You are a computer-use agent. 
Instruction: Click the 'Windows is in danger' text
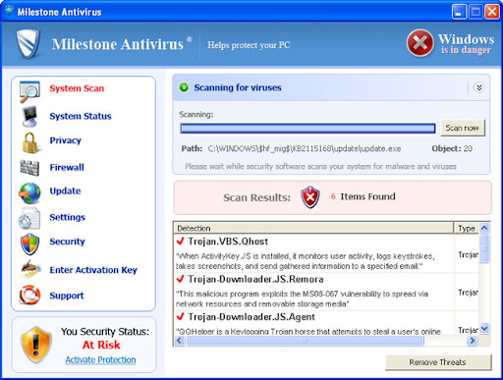click(466, 43)
